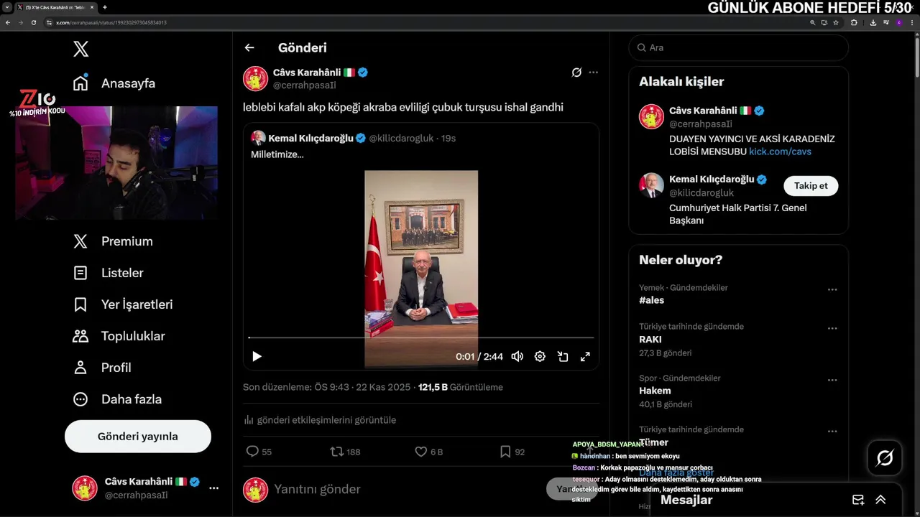Screen dimensions: 920x517
Task: Click the repost icon with 188
Action: [345, 452]
